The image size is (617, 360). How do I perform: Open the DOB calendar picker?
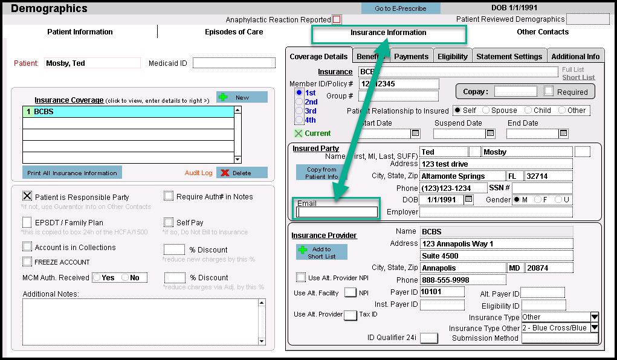468,200
